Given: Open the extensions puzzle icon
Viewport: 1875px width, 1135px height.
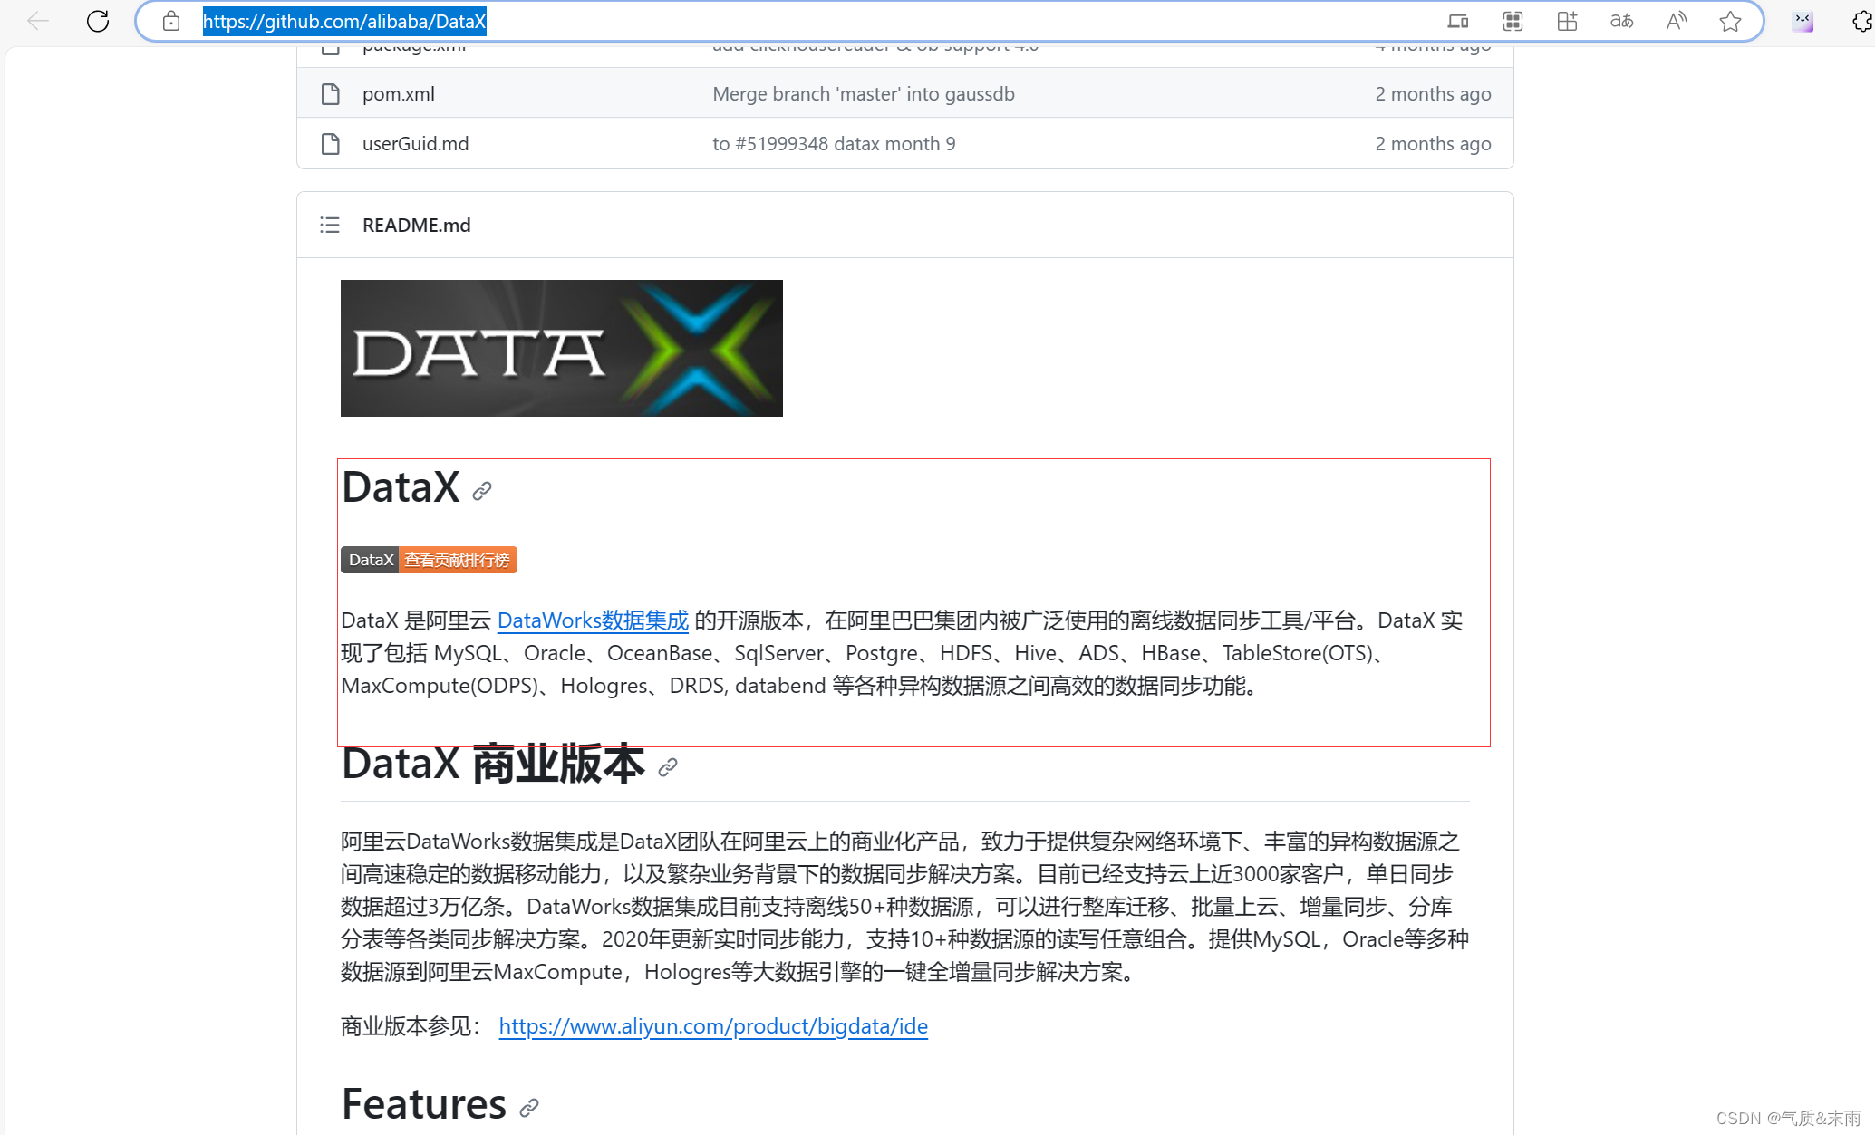Looking at the screenshot, I should 1862,21.
